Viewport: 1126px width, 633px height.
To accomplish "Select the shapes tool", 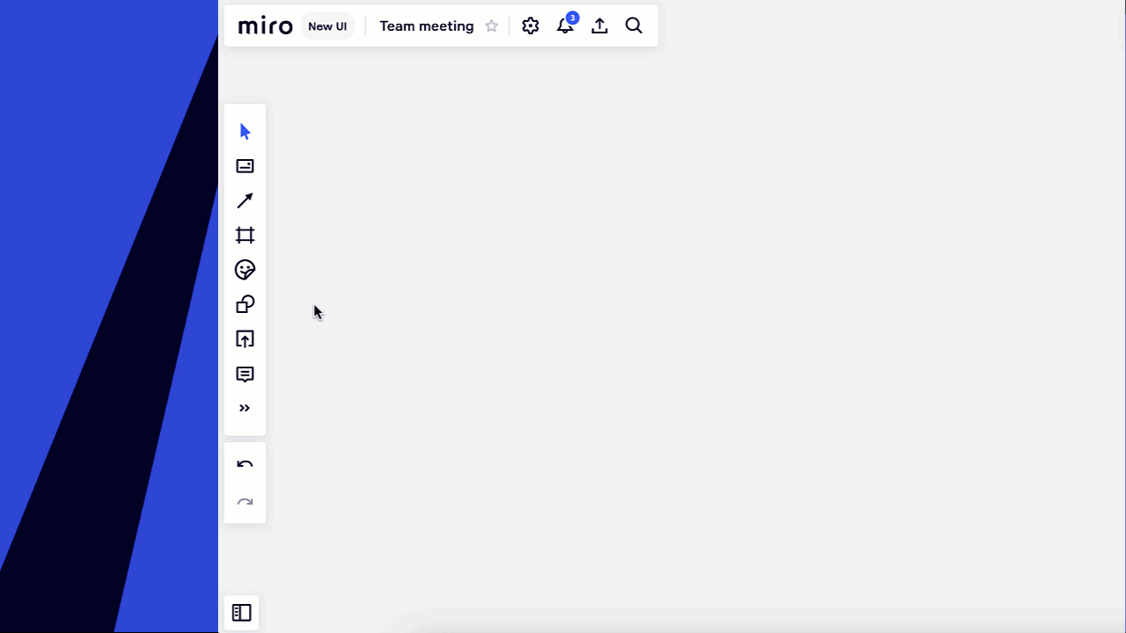I will pos(245,304).
